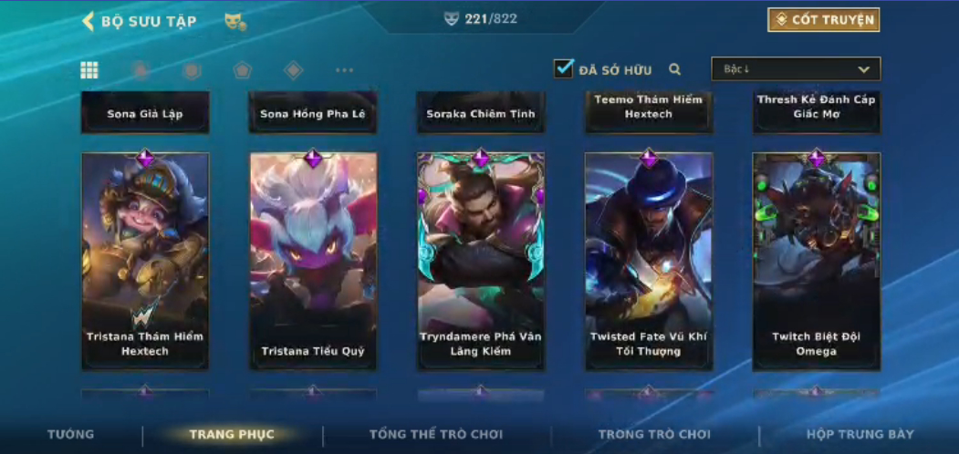Select the circular rarity filter icon

pos(141,70)
